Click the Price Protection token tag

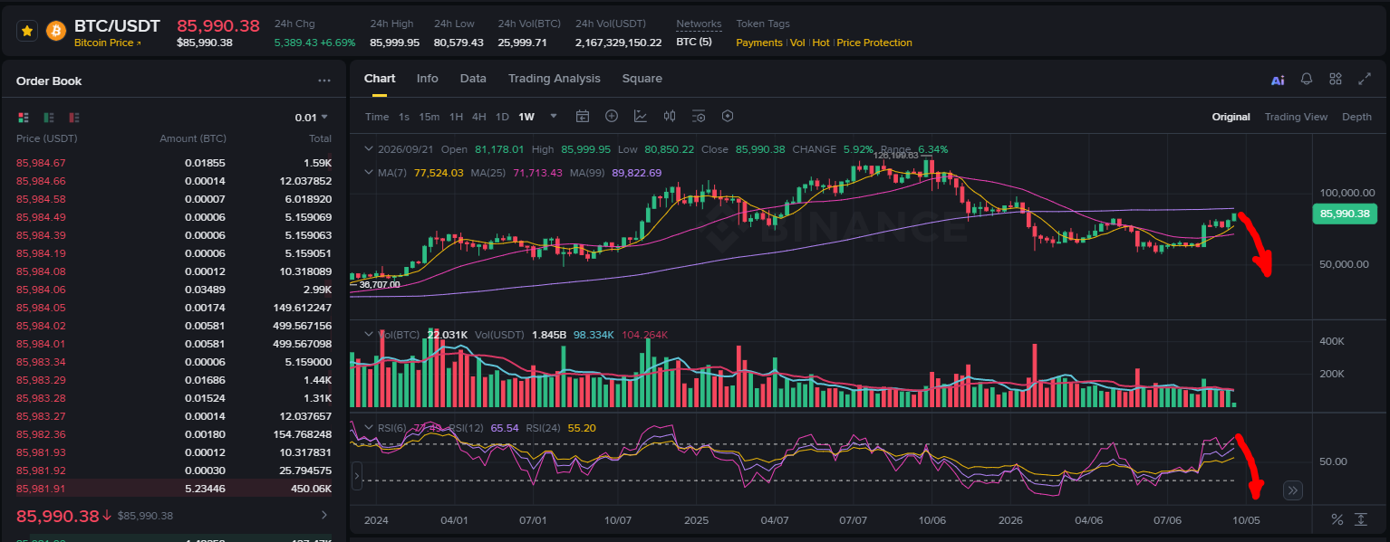pos(874,43)
